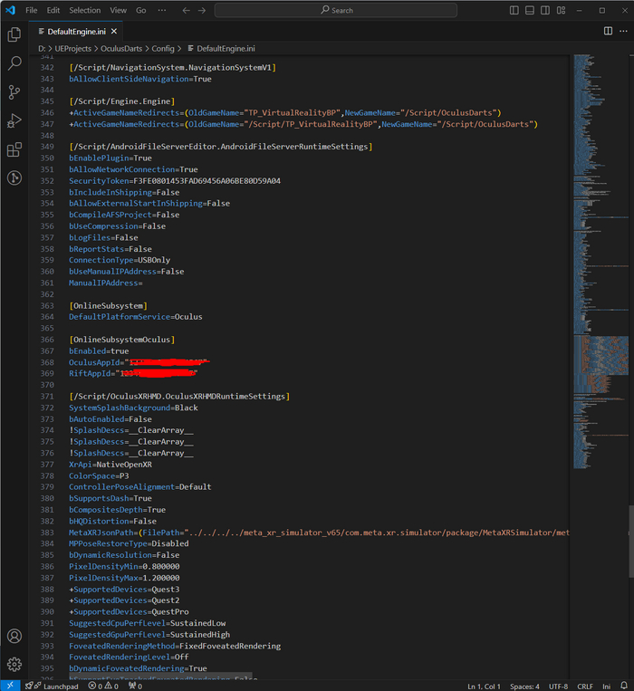
Task: Open the Extensions view
Action: pos(14,149)
